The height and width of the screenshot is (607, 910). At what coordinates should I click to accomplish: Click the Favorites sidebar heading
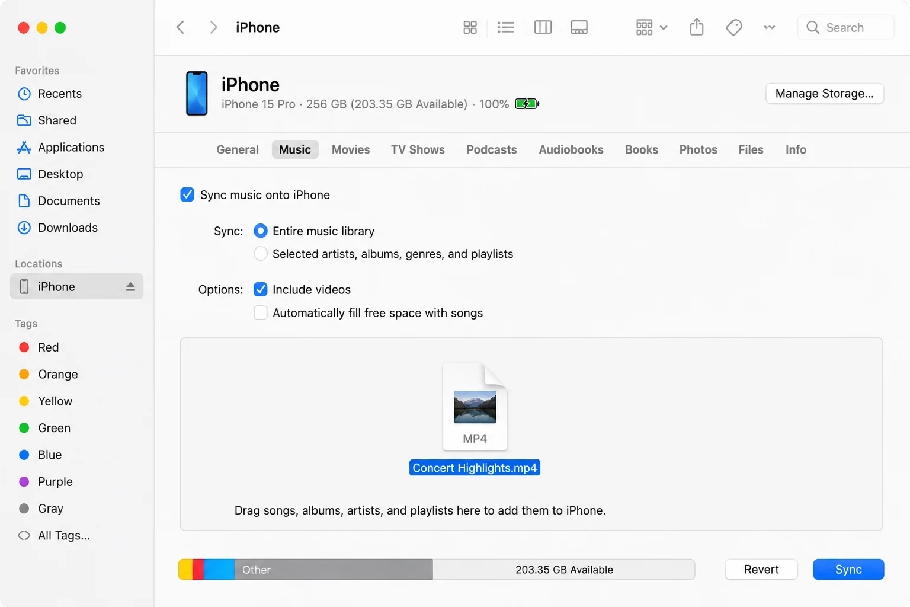[37, 71]
